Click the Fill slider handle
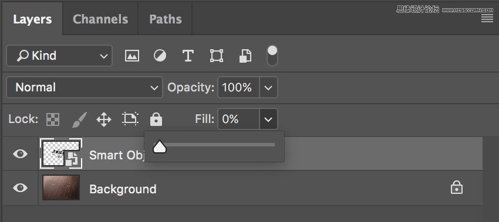Image resolution: width=499 pixels, height=222 pixels. (x=160, y=147)
